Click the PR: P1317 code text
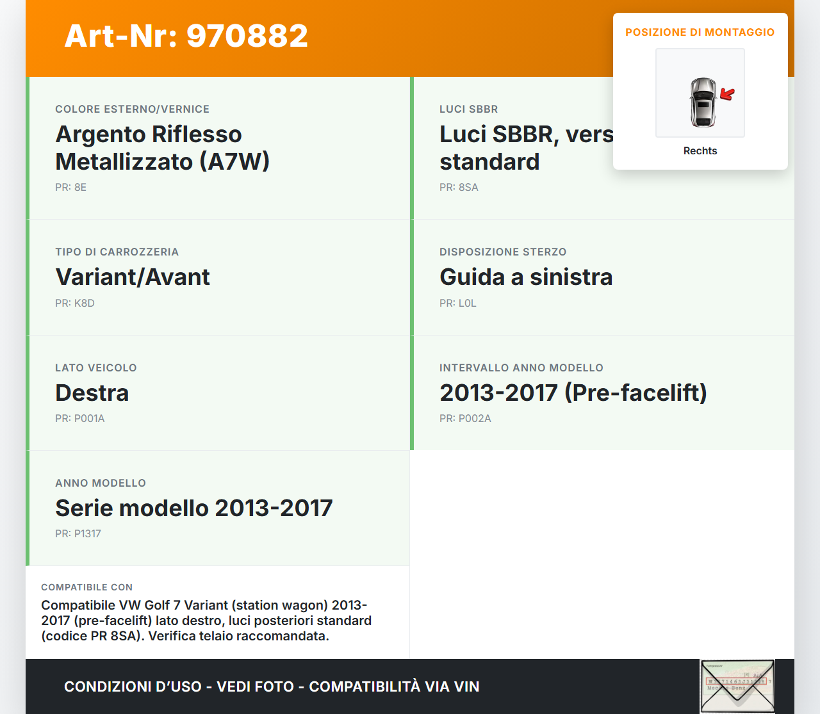The image size is (820, 714). [78, 533]
